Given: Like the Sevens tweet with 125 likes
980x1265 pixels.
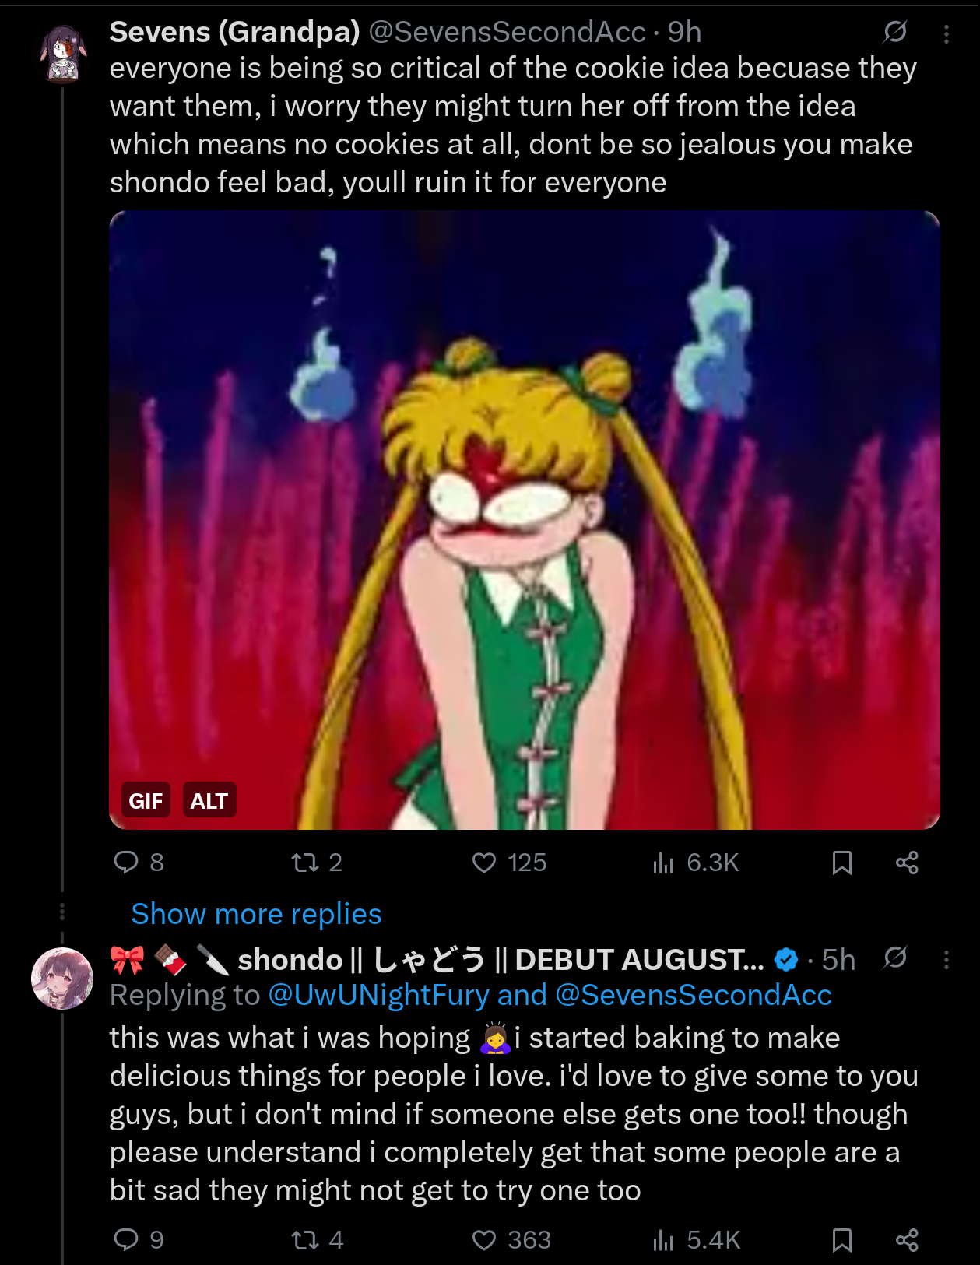Looking at the screenshot, I should 484,863.
